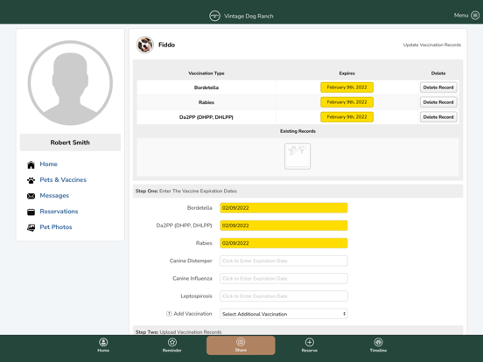Open Pets & Vaccines in sidebar
483x362 pixels.
(63, 180)
